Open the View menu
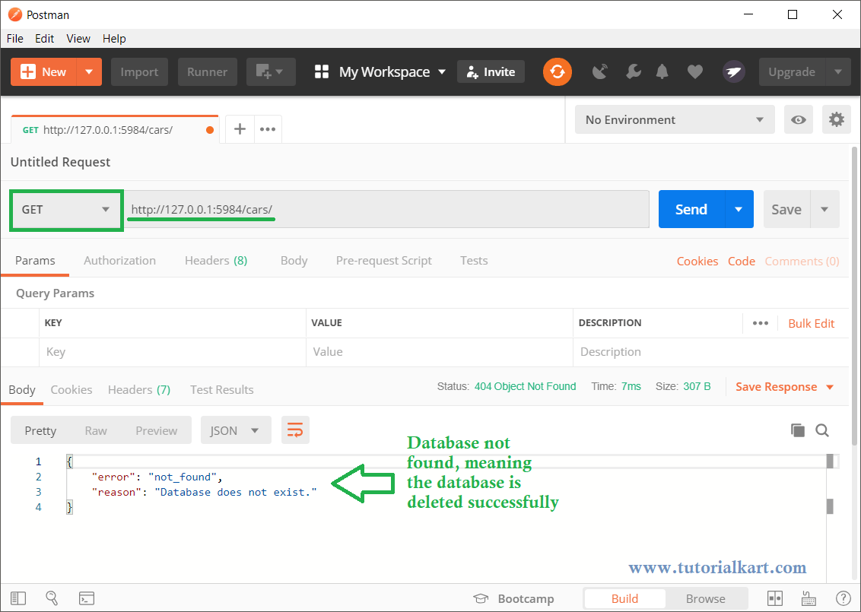This screenshot has height=612, width=861. pyautogui.click(x=78, y=38)
